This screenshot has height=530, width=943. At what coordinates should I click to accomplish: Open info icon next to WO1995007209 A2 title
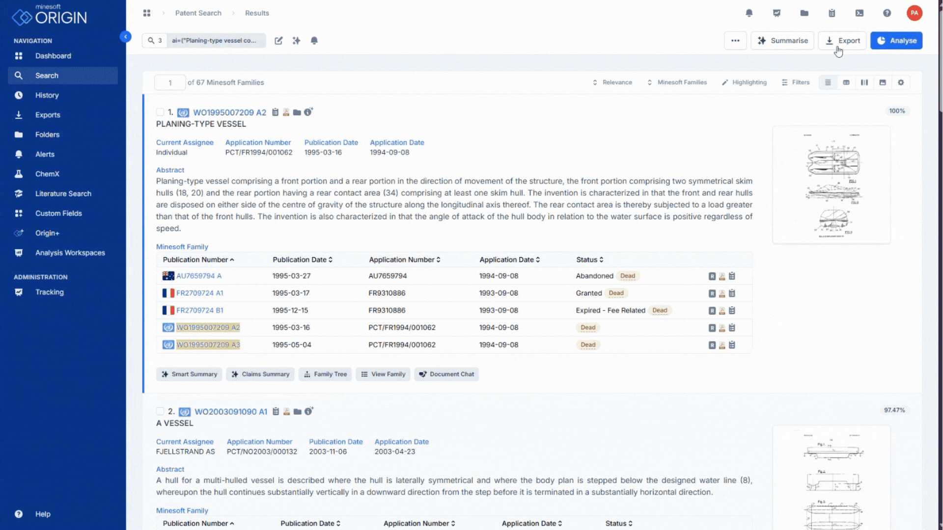308,112
